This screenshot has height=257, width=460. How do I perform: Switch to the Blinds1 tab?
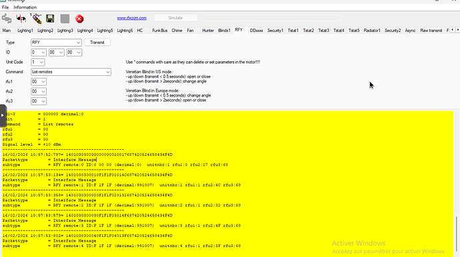click(x=224, y=31)
